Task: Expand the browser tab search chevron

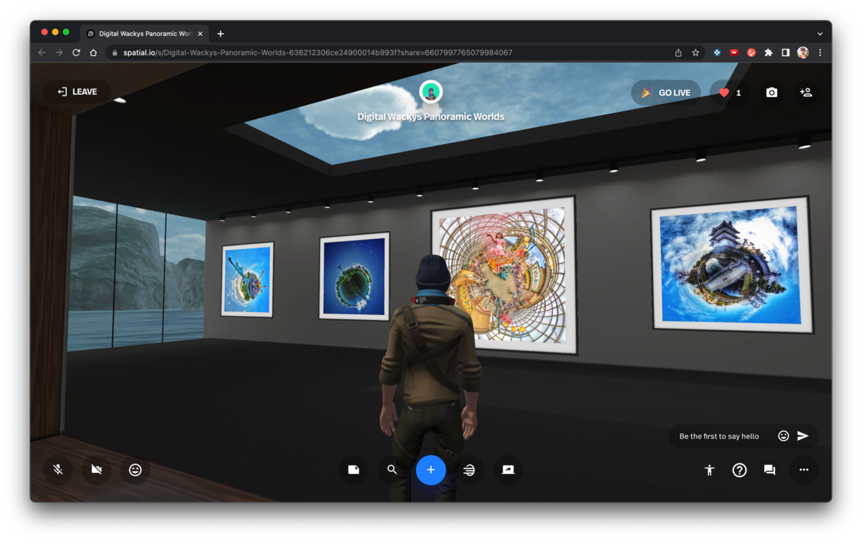Action: (x=820, y=33)
